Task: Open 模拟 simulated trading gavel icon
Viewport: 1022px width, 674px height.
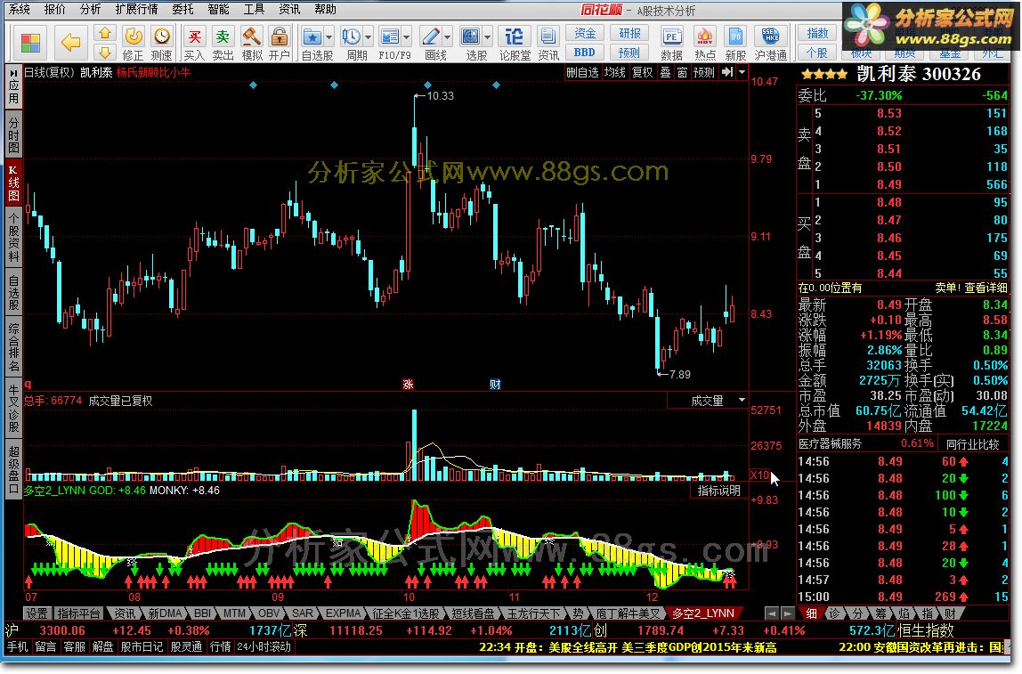Action: pyautogui.click(x=252, y=43)
